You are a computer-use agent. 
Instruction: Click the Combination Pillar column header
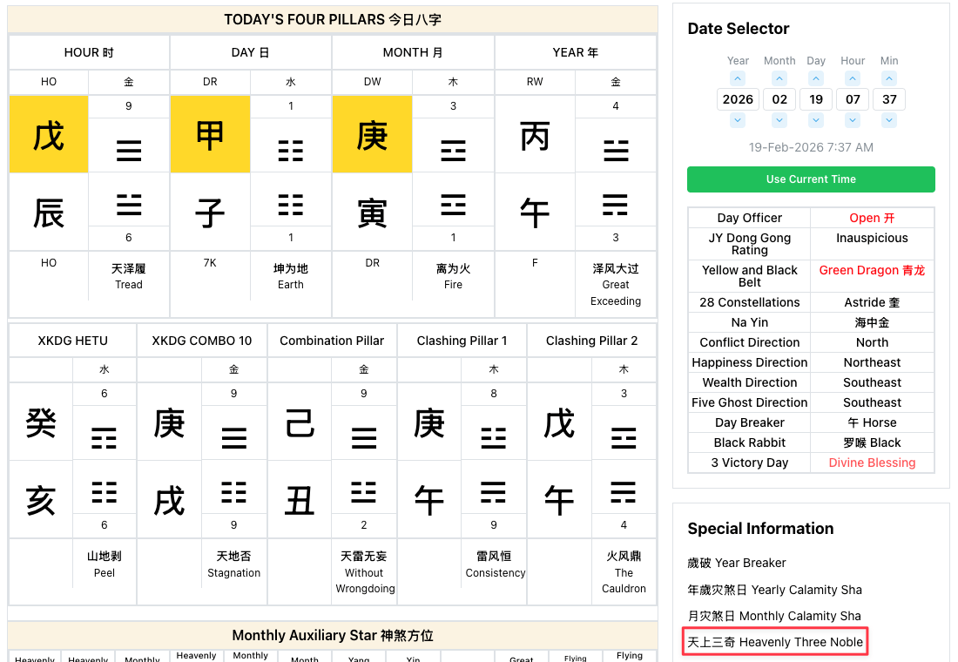click(332, 341)
